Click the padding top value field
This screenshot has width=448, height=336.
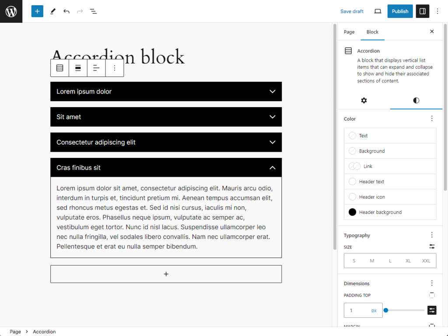pyautogui.click(x=357, y=310)
